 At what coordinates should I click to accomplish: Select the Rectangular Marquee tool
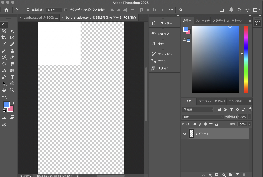(12, 25)
